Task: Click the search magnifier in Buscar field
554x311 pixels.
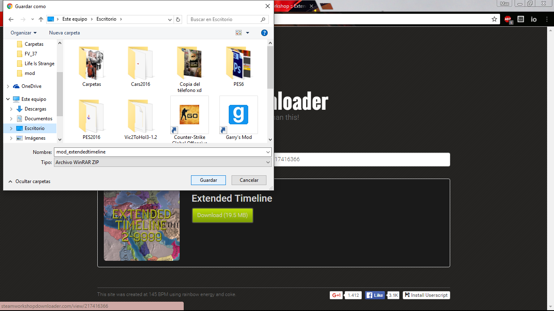Action: point(263,19)
